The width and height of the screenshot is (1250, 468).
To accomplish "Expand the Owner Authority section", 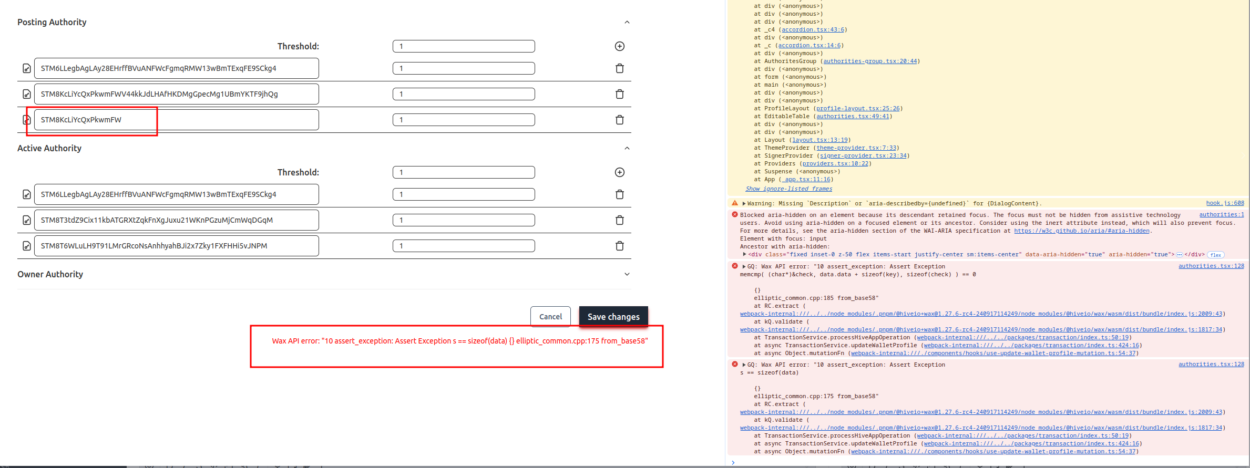I will point(627,274).
